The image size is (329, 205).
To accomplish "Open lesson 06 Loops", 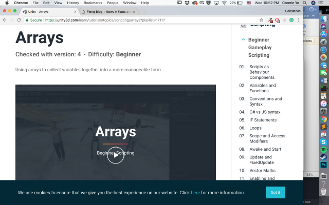I will (x=255, y=128).
